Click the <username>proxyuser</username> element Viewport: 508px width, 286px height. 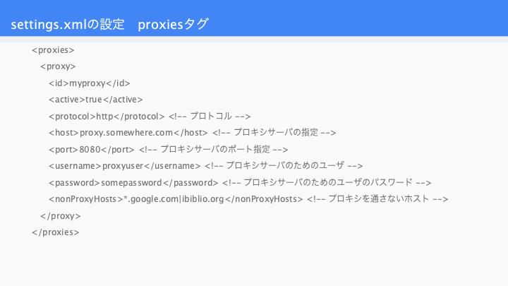pos(125,166)
